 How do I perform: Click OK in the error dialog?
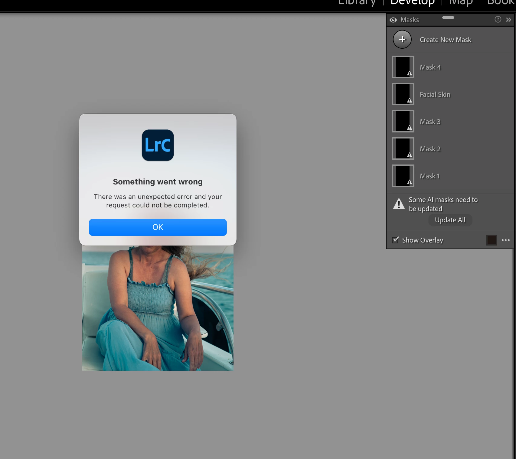pos(158,227)
